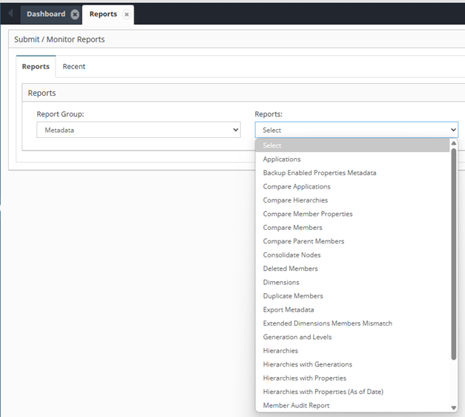Choose Hierarchies with Properties (As of Date)

(x=352, y=392)
